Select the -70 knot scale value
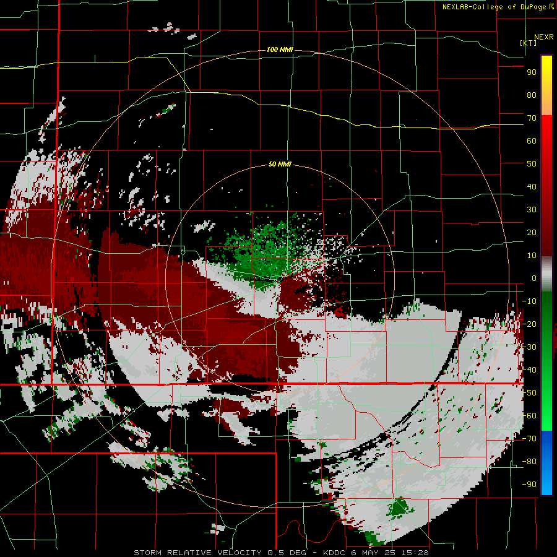The image size is (557, 557). coord(529,439)
